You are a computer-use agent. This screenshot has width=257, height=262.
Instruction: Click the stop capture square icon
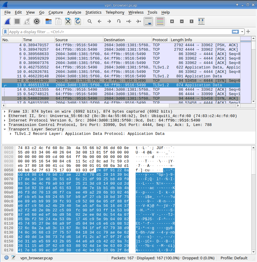(17, 21)
